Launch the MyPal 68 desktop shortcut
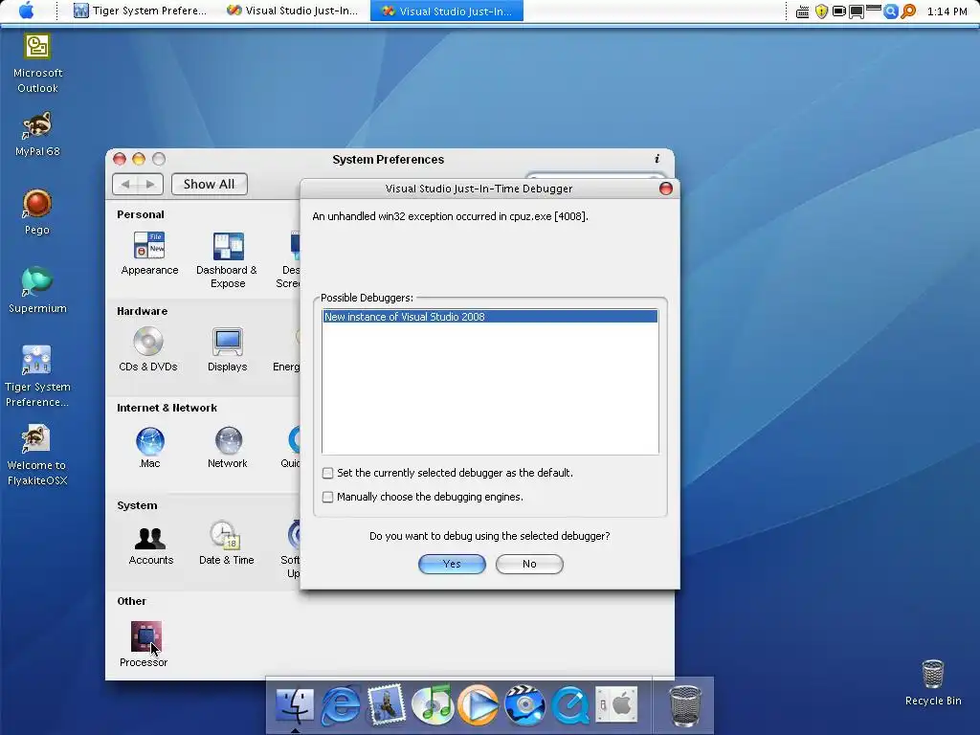 [37, 134]
